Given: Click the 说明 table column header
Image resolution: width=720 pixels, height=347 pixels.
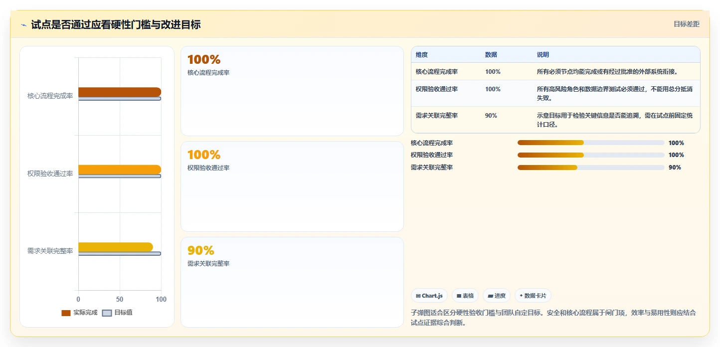Looking at the screenshot, I should point(543,55).
